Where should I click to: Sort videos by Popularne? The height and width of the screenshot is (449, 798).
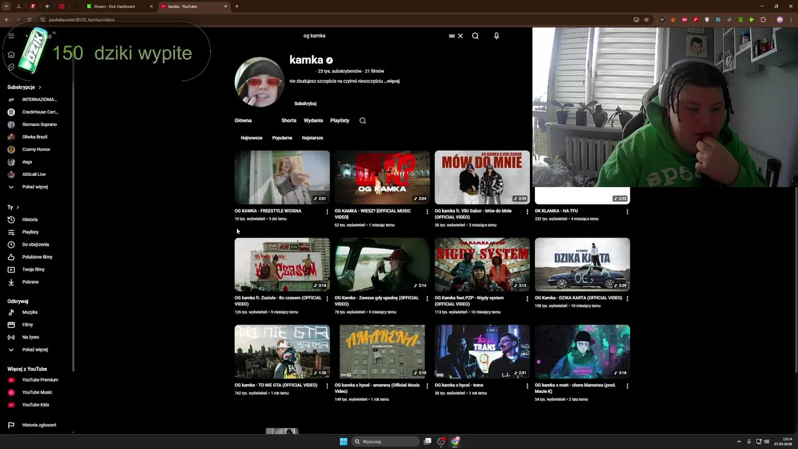[282, 138]
